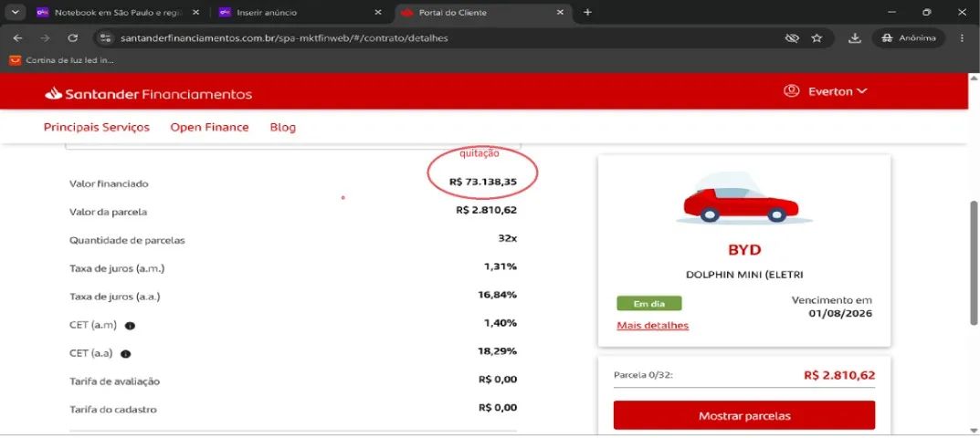Click the crossed-eye tracking protection icon
The height and width of the screenshot is (438, 980).
[x=792, y=38]
